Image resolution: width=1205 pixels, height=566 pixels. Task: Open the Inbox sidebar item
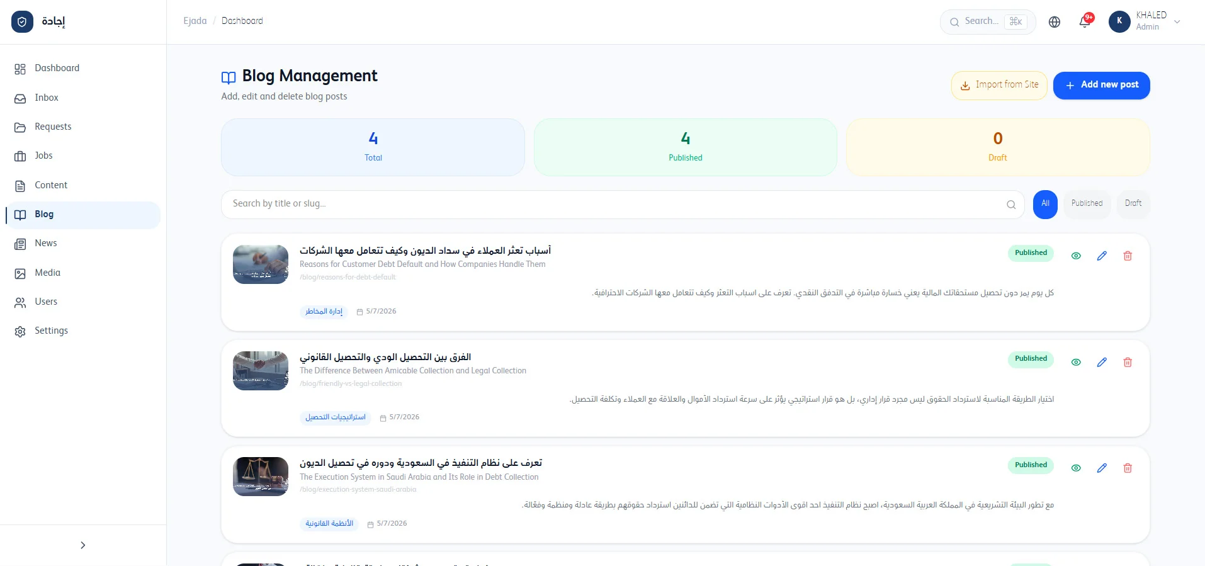point(83,98)
